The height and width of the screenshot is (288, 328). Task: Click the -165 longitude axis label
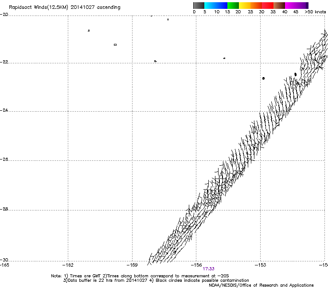pyautogui.click(x=4, y=265)
